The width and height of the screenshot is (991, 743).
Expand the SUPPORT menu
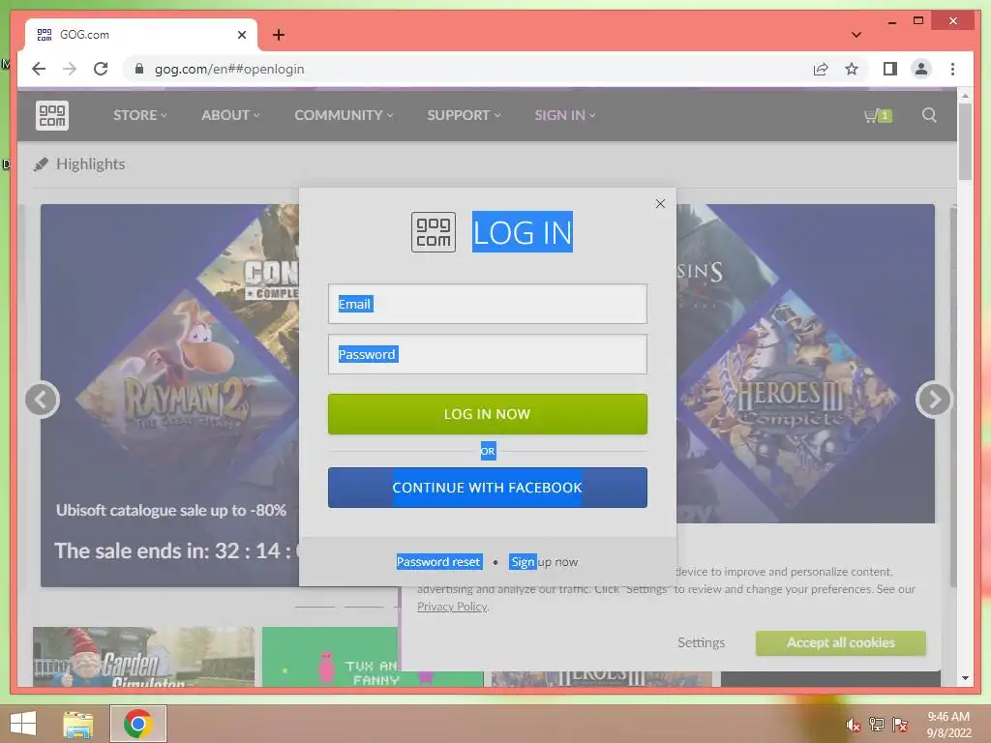pos(464,115)
